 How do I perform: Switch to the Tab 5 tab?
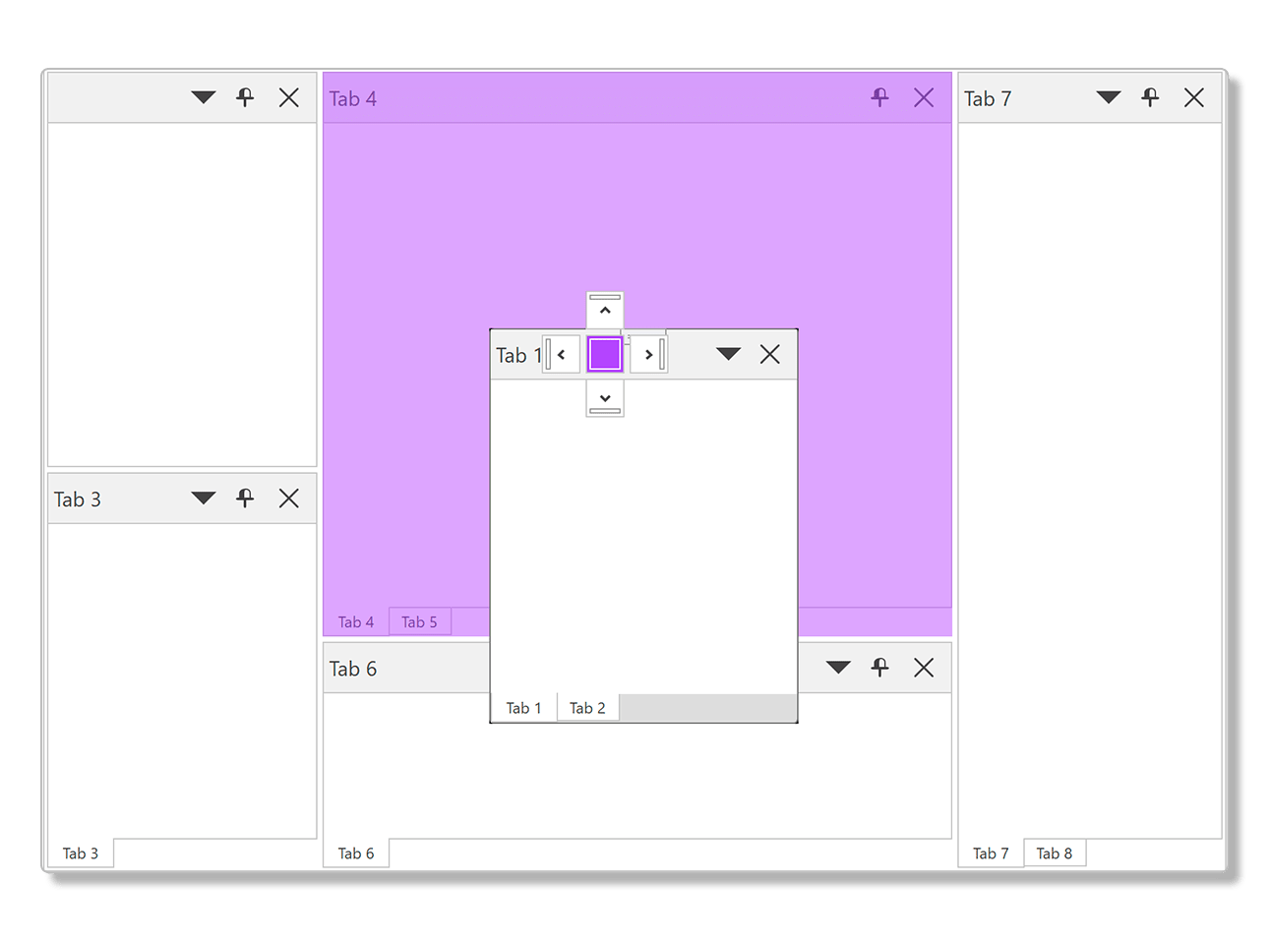click(420, 621)
